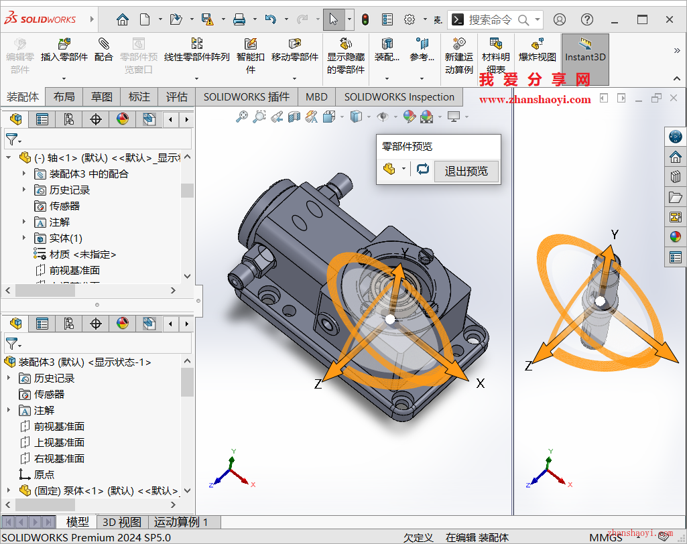Switch to the MBD tab
Screen dimensions: 687x544
point(316,96)
